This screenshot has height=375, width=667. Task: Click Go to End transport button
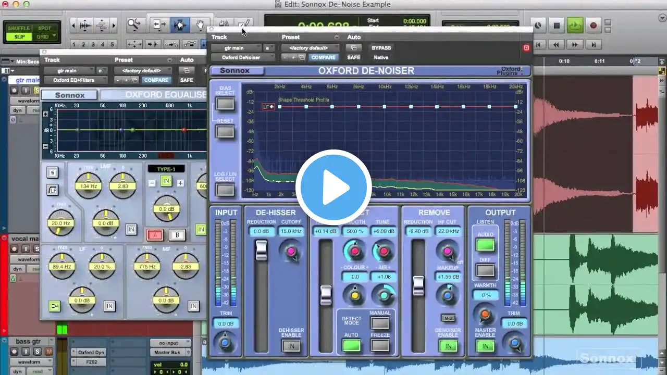[593, 45]
